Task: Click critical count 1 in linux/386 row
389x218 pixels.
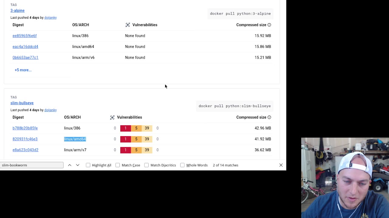Action: click(126, 128)
